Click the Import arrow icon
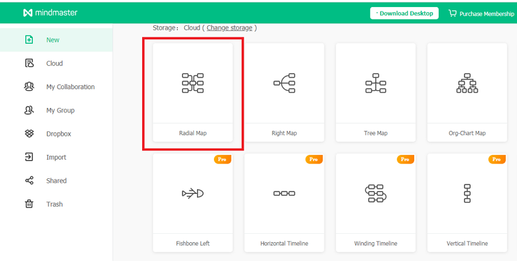Screen dimensions: 517x261 coord(28,157)
